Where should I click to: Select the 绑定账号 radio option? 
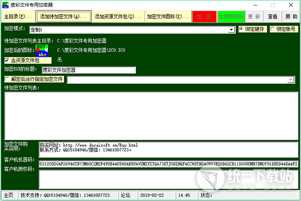[274, 30]
